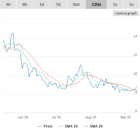Hide the SMA 10 line via legend
This screenshot has width=140, height=134.
[71, 126]
